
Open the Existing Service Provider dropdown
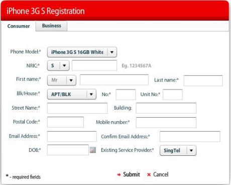click(x=178, y=150)
